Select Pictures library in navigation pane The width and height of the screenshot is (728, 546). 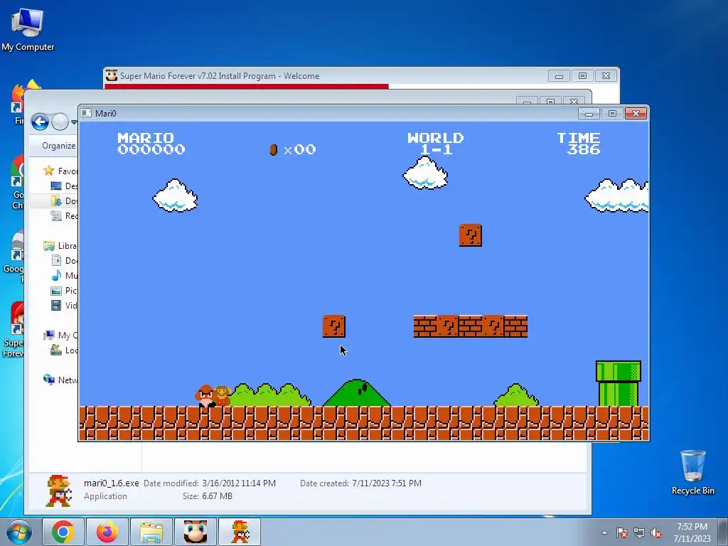(x=63, y=290)
